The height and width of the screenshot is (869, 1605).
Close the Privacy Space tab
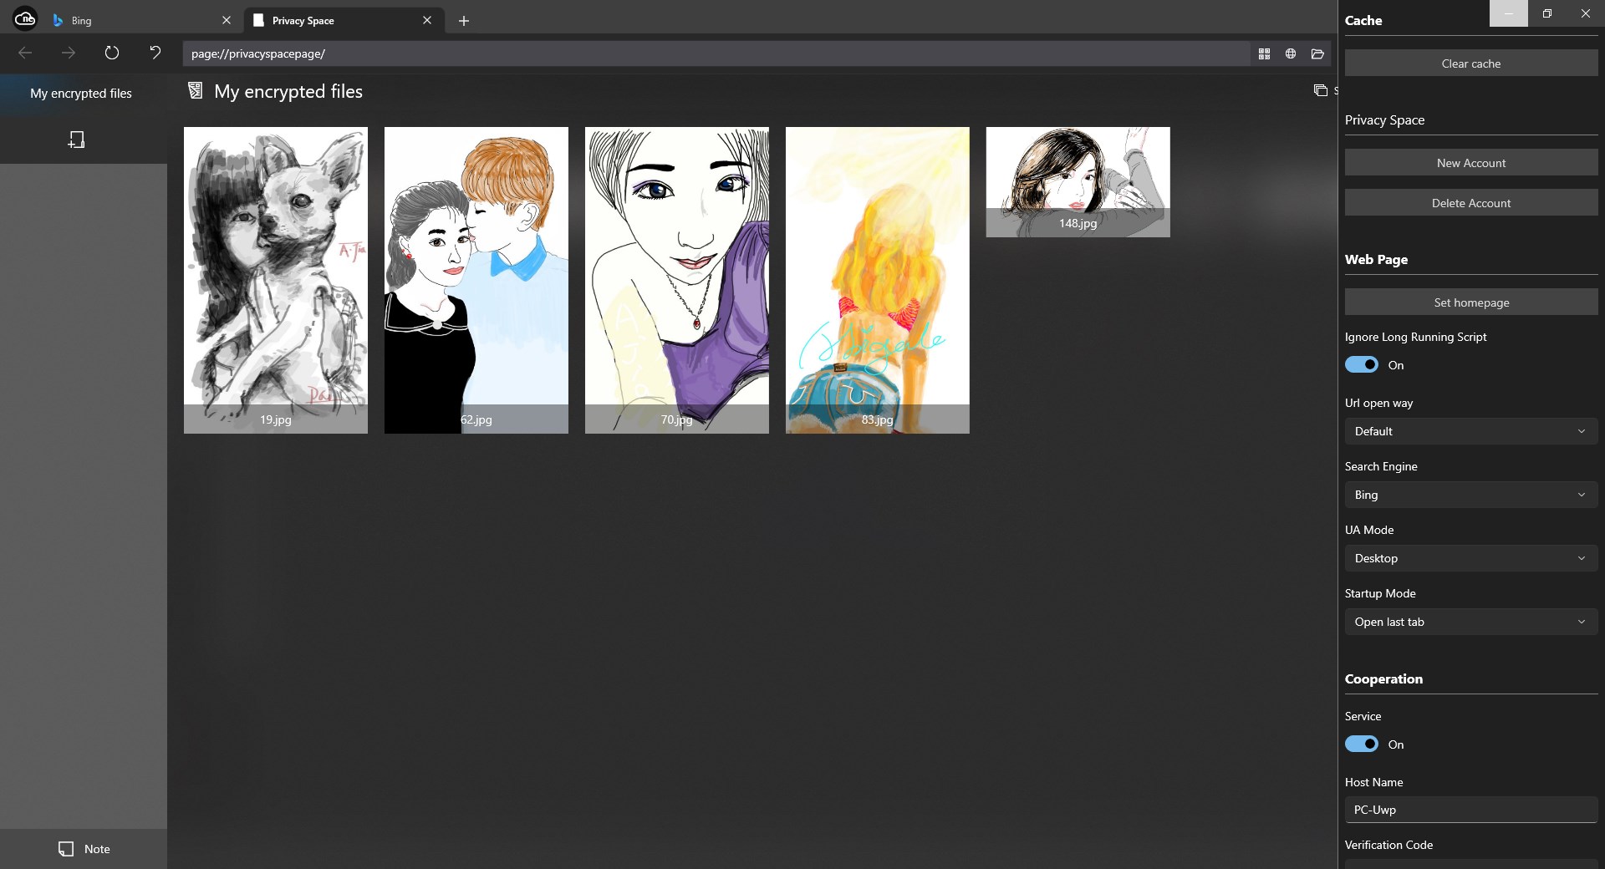pos(427,20)
